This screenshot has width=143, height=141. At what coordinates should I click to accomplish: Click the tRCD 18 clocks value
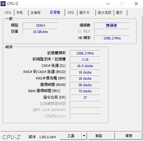85,72
